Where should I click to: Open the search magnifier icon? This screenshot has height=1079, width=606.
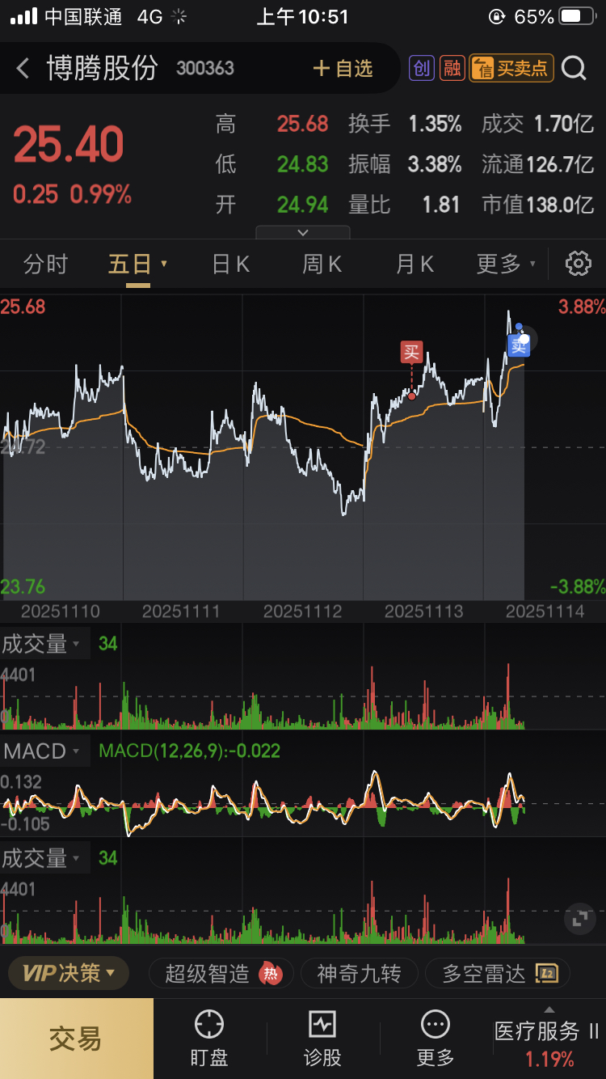click(574, 69)
